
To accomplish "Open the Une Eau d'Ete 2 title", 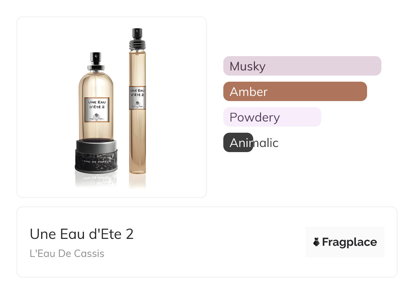I will pyautogui.click(x=82, y=234).
